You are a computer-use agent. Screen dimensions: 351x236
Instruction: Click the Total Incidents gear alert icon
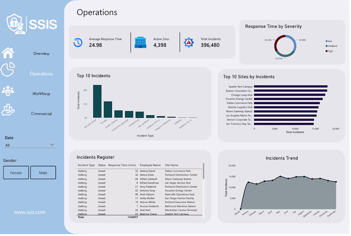(189, 42)
